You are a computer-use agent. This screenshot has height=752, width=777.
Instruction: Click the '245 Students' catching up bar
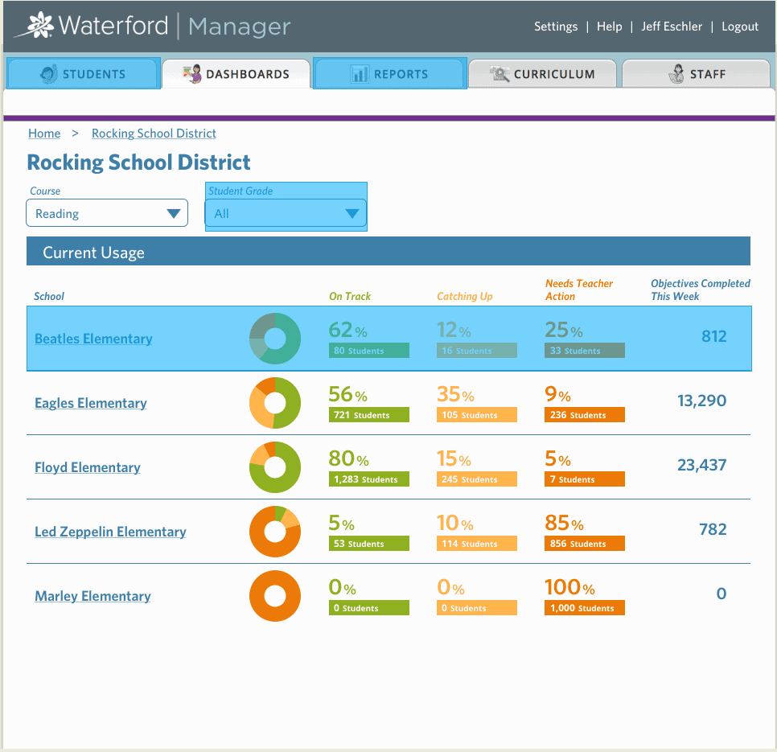477,479
